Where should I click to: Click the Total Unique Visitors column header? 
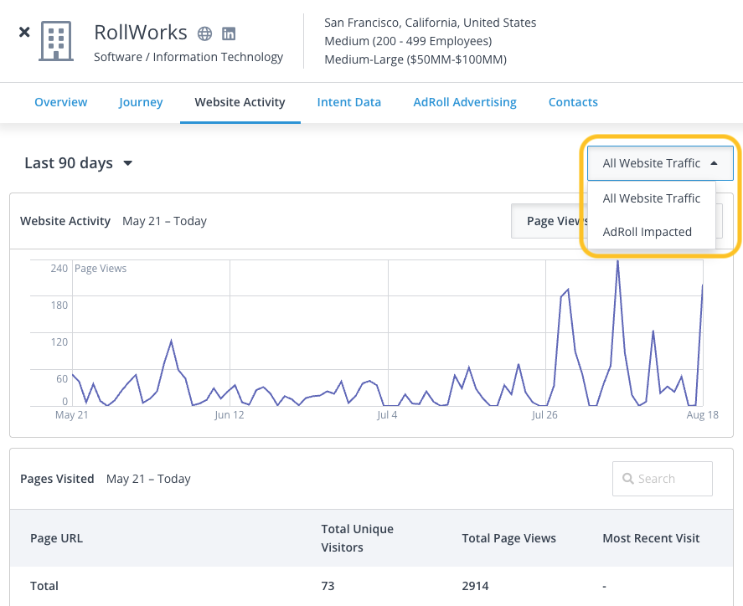click(358, 538)
